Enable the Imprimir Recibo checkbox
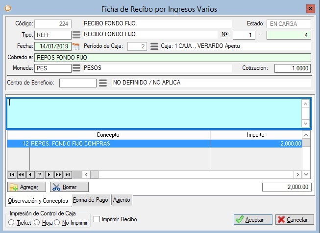The height and width of the screenshot is (233, 320). 97,220
